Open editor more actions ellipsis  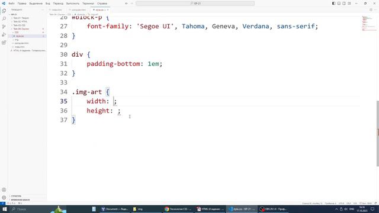pyautogui.click(x=375, y=10)
